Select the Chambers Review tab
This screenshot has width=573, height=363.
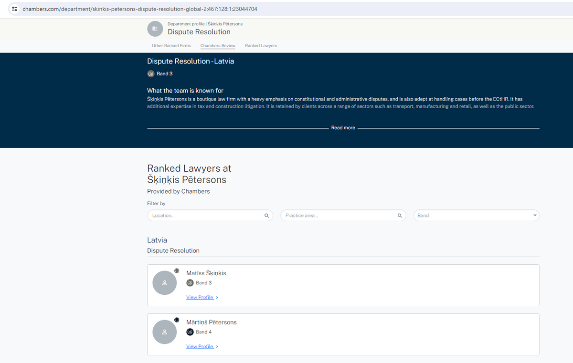218,46
